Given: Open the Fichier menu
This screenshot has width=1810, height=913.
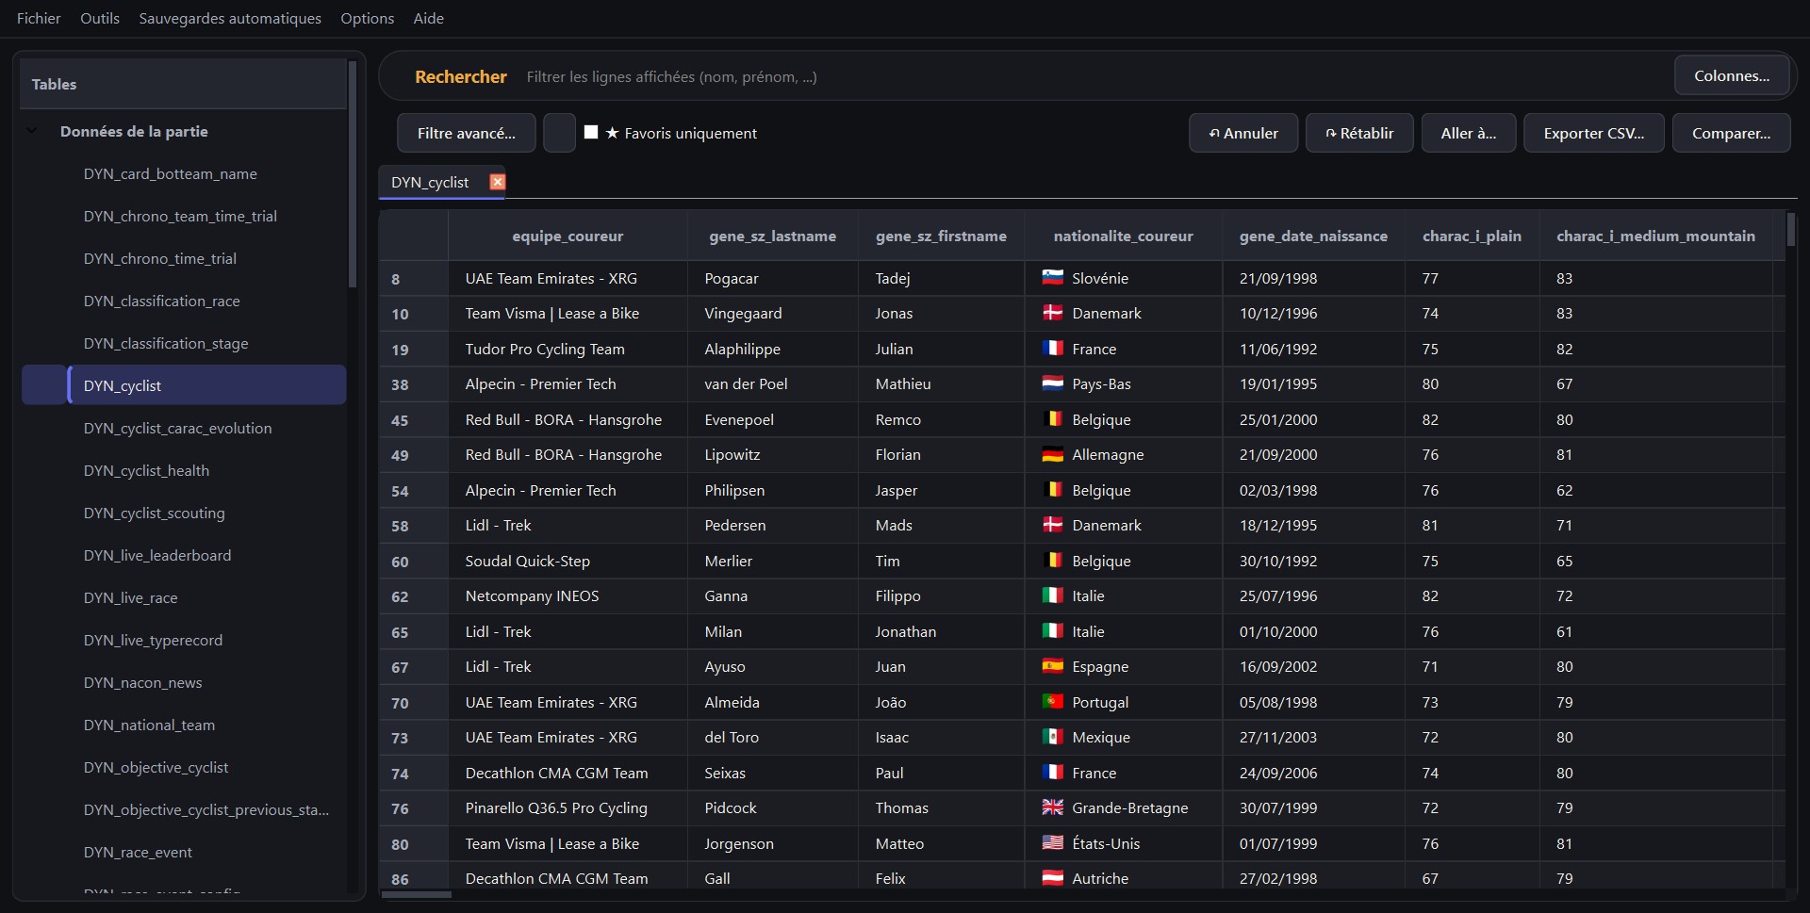Looking at the screenshot, I should coord(39,18).
